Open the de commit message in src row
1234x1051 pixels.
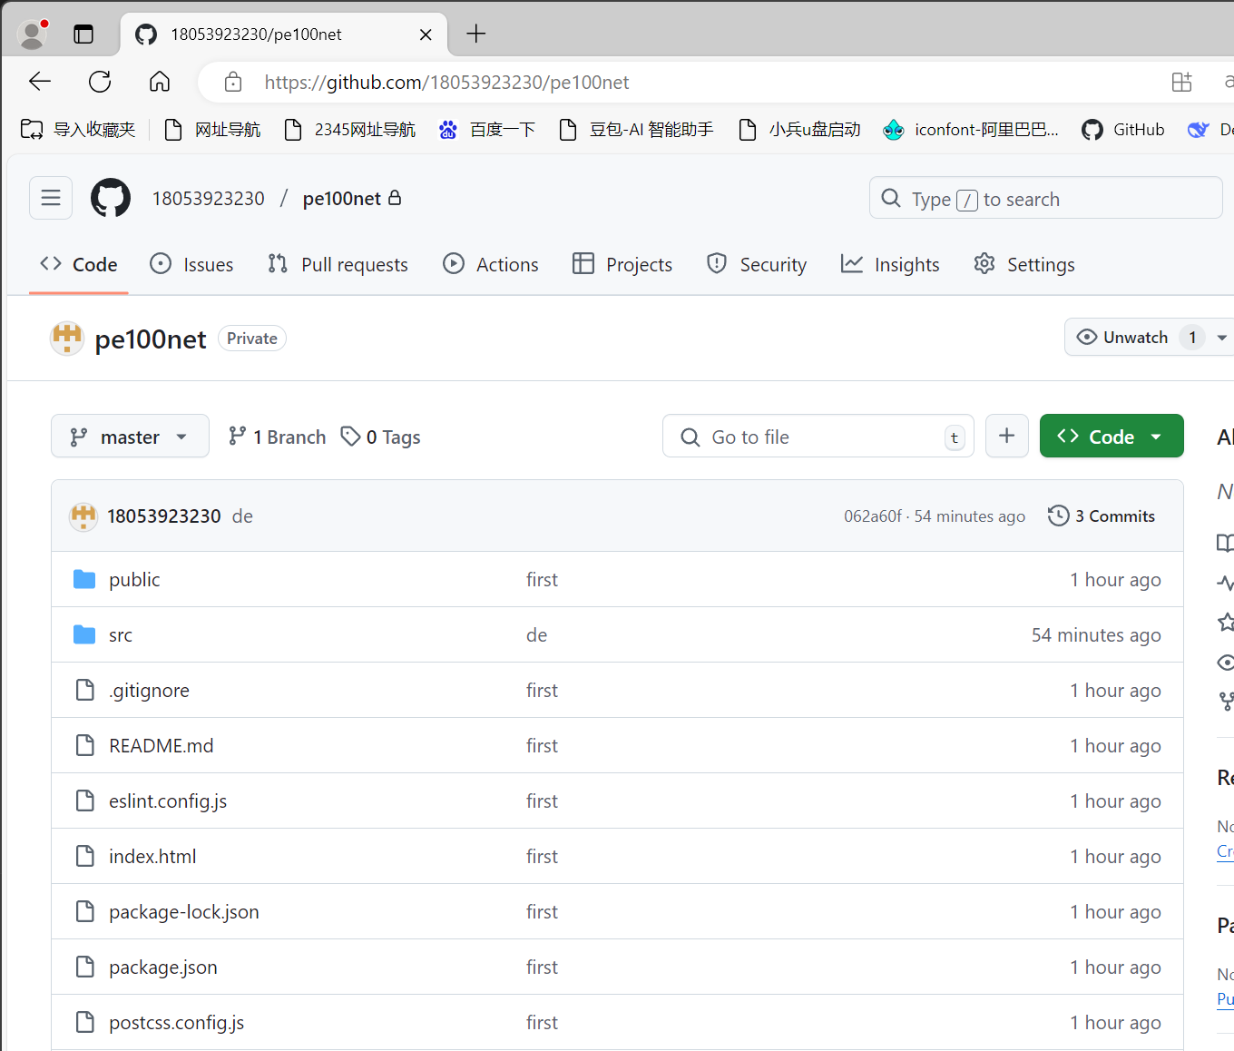pyautogui.click(x=537, y=635)
